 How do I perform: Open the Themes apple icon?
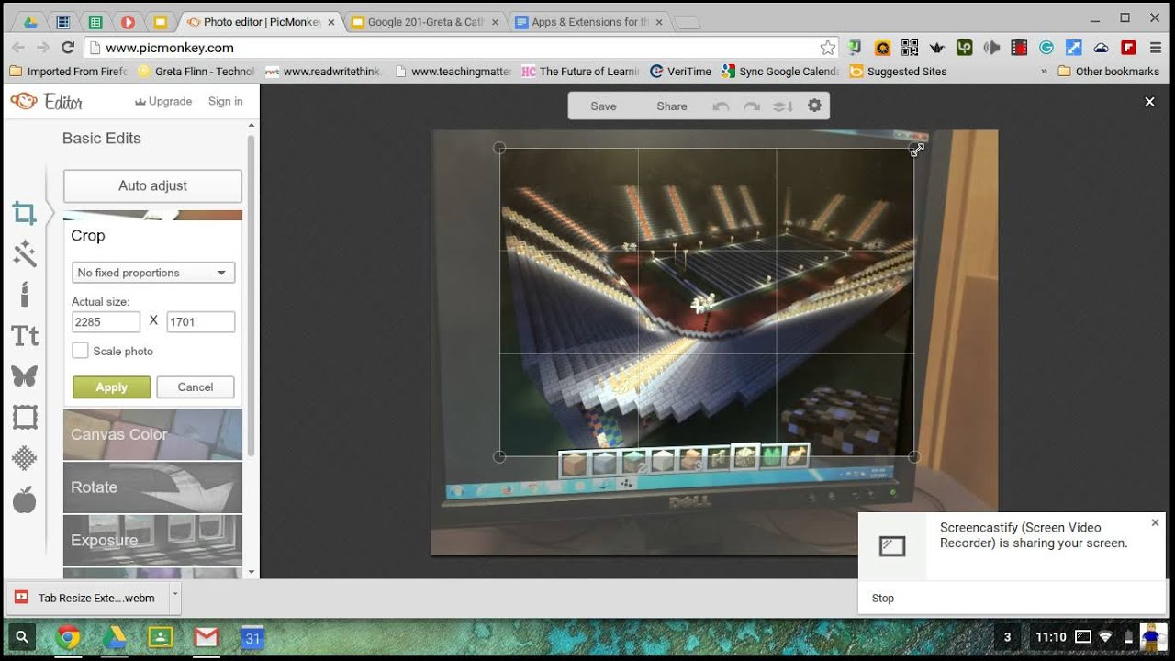click(x=24, y=500)
